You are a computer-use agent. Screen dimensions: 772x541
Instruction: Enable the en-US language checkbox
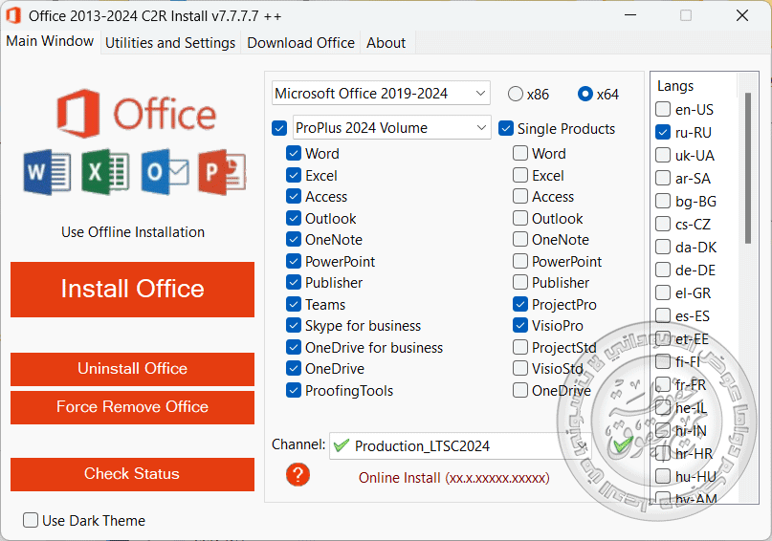coord(663,109)
